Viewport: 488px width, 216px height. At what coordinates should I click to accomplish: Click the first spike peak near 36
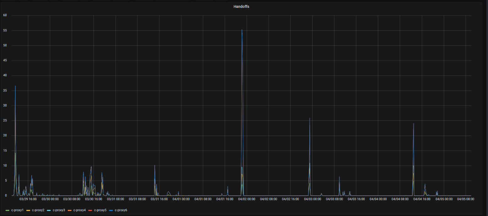coord(15,86)
